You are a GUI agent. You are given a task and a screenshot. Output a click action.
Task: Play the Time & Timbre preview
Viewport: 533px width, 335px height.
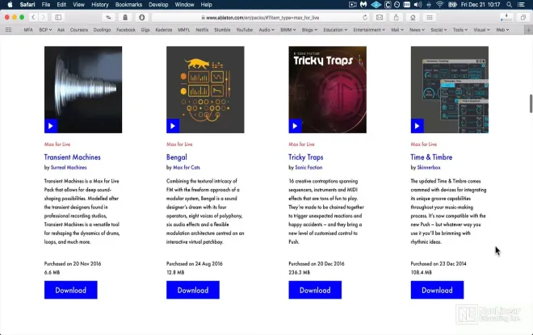(x=417, y=126)
